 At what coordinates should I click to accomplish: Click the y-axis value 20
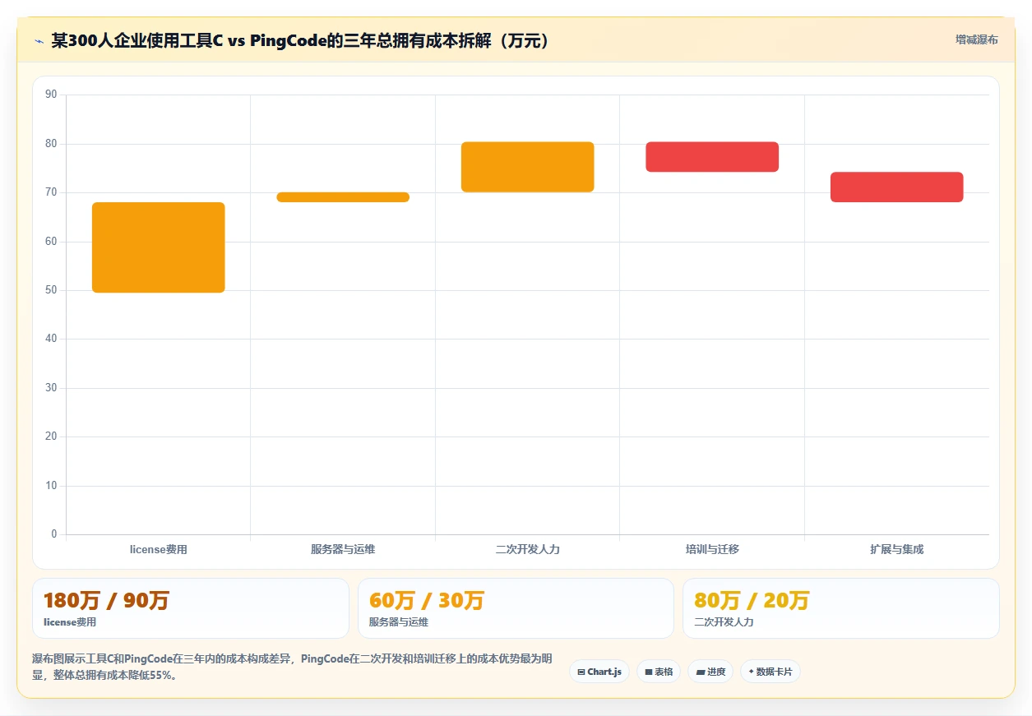point(51,437)
